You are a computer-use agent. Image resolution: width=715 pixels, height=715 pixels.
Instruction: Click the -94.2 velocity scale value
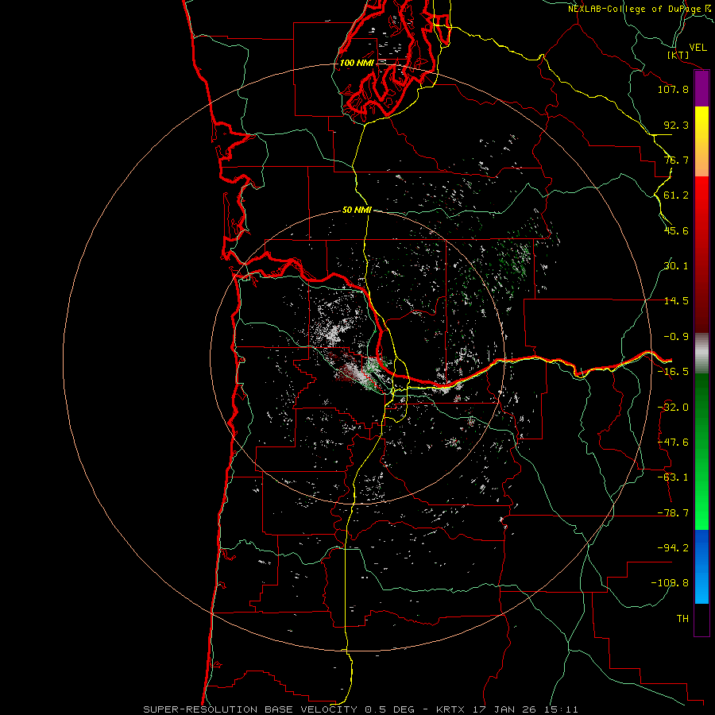(x=673, y=548)
